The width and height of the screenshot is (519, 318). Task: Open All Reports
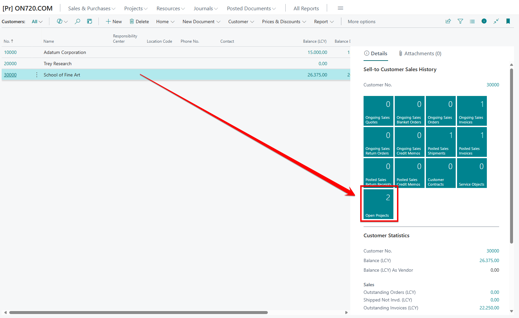(306, 8)
